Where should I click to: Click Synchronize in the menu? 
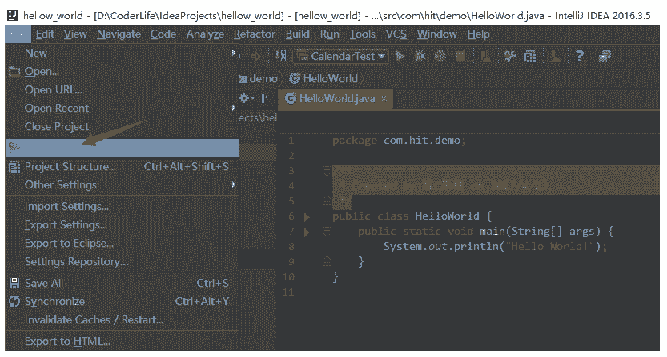(x=122, y=301)
